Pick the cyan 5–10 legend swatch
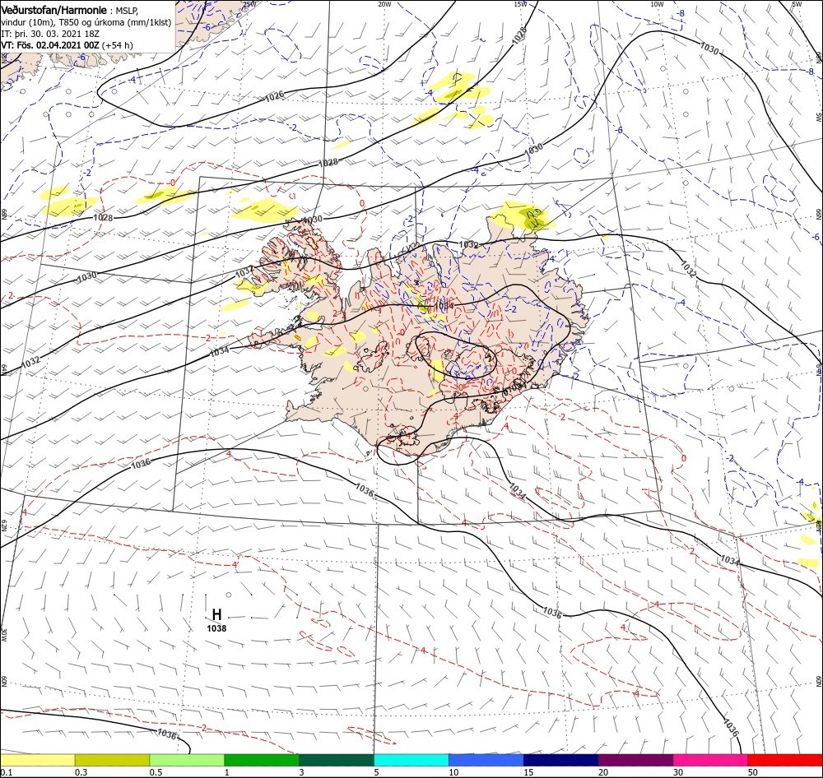This screenshot has height=778, width=823. coord(411,760)
